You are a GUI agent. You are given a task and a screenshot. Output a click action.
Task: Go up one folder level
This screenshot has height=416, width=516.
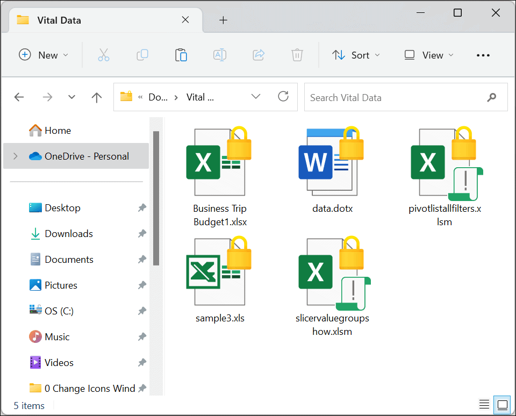coord(97,97)
